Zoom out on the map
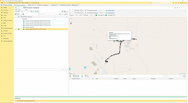Screen dimensions: 188x103 pos(71,21)
